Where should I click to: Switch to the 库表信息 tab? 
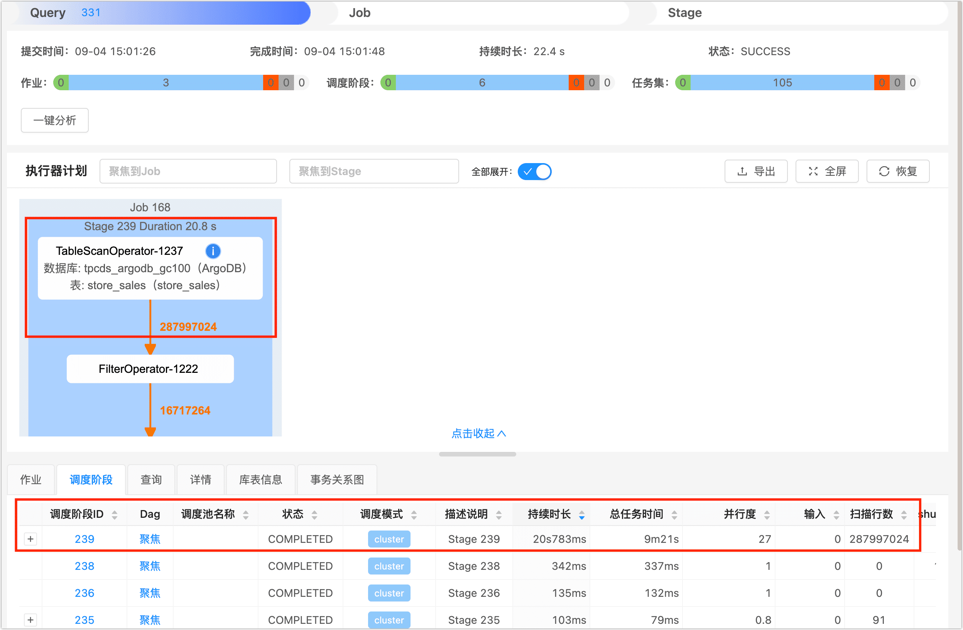tap(260, 480)
